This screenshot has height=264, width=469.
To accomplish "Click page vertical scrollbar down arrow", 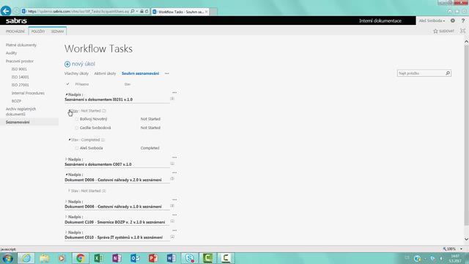I will tap(466, 239).
